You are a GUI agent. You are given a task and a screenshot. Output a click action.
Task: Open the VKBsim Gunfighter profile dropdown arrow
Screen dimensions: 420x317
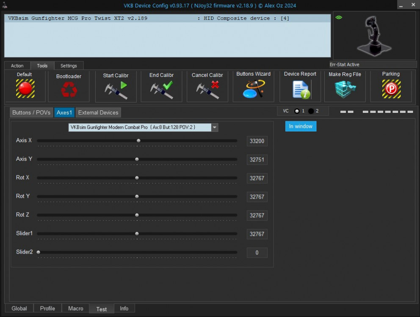click(x=214, y=127)
